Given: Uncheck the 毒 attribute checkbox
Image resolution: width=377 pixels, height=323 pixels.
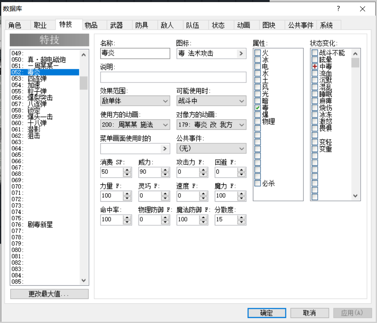Looking at the screenshot, I should point(258,108).
